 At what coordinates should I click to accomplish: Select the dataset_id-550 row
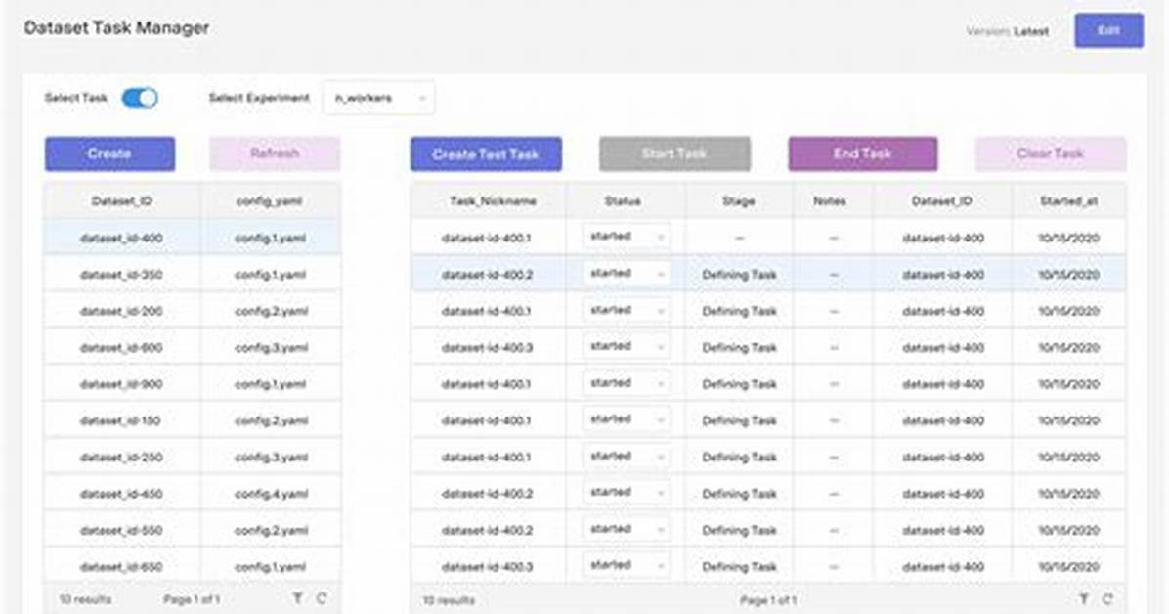click(x=193, y=531)
